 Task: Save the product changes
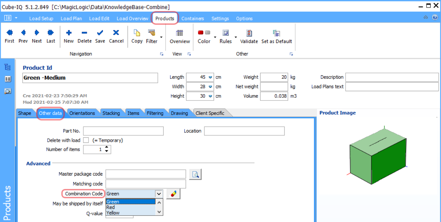coord(100,36)
